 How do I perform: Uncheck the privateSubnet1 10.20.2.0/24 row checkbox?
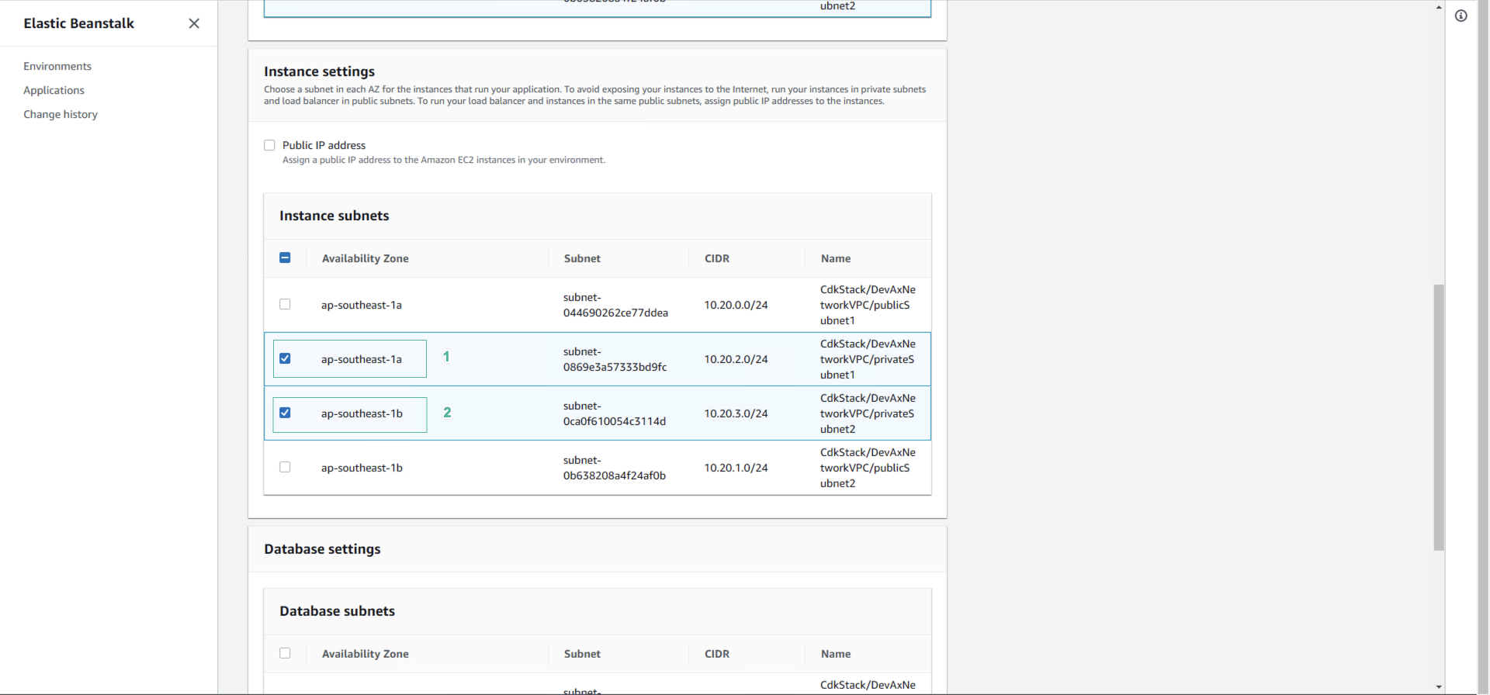pyautogui.click(x=285, y=358)
